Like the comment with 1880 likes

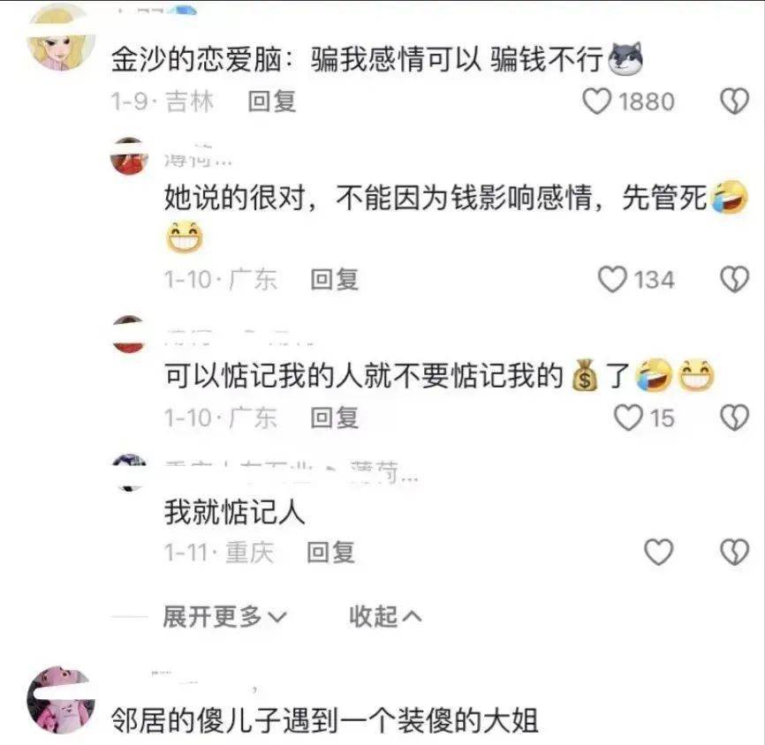point(596,102)
